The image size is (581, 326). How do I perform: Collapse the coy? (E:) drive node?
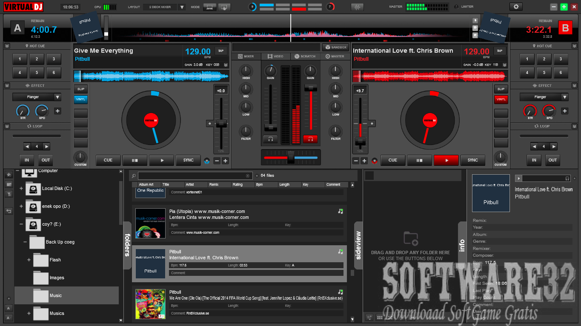point(21,224)
